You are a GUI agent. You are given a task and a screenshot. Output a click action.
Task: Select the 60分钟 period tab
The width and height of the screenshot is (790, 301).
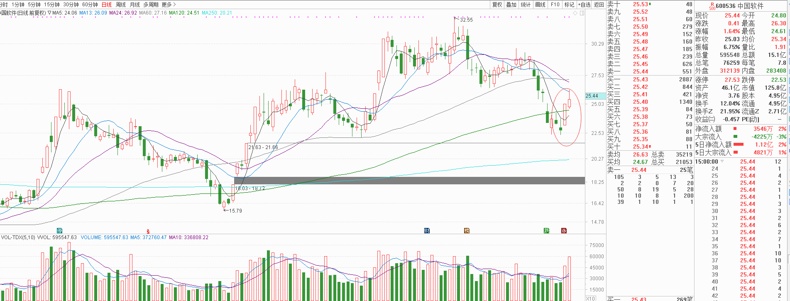coord(90,5)
